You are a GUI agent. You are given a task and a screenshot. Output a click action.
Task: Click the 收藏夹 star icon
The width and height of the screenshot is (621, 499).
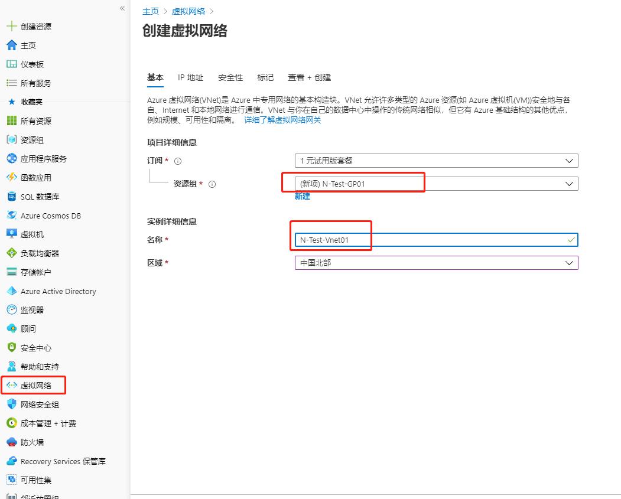(x=12, y=102)
